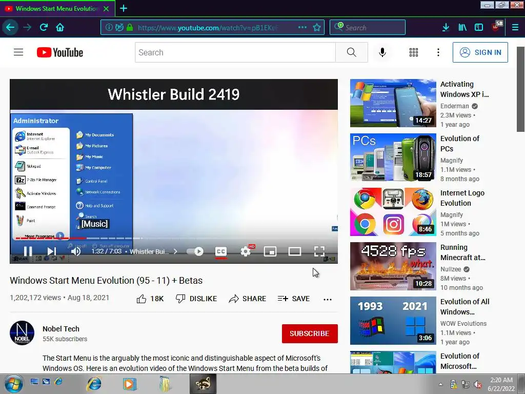
Task: Show the browser sidebar icon
Action: click(x=479, y=27)
